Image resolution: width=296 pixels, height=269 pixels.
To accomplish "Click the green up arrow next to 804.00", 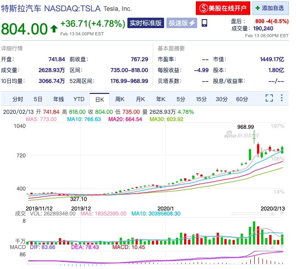I will pos(54,29).
